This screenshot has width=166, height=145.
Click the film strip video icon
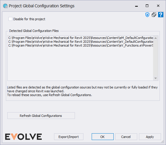pyautogui.click(x=154, y=15)
